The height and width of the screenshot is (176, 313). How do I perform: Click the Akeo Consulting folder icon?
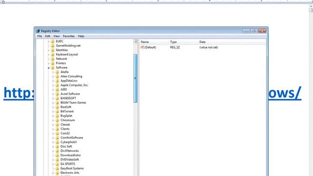(57, 76)
